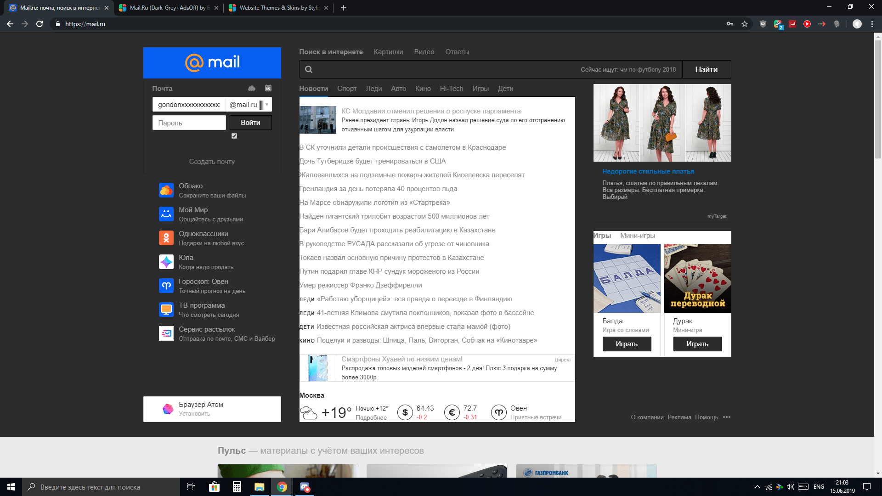
Task: Expand the @mail.ru domain dropdown
Action: click(267, 105)
